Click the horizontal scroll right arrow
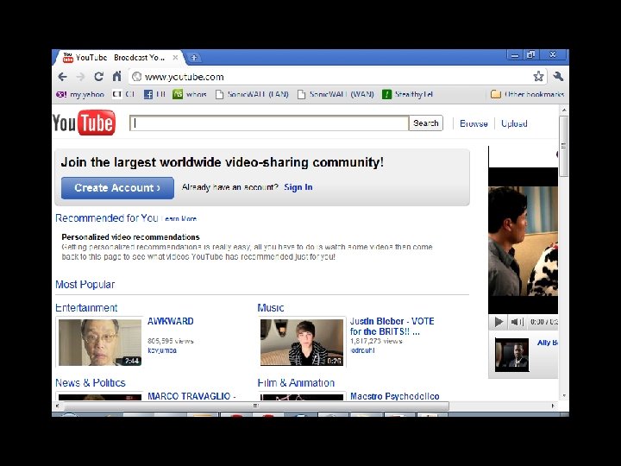 (x=553, y=406)
